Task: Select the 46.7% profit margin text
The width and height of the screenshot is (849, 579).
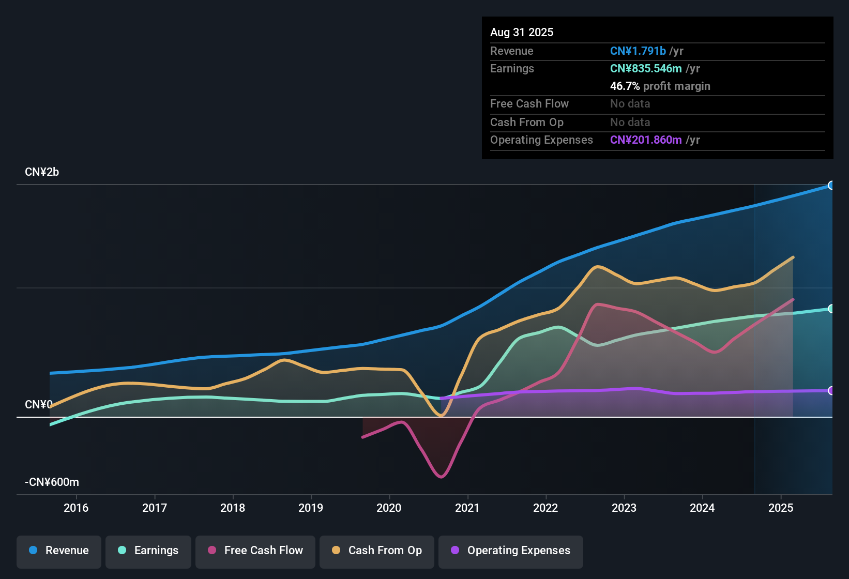Action: pos(660,86)
